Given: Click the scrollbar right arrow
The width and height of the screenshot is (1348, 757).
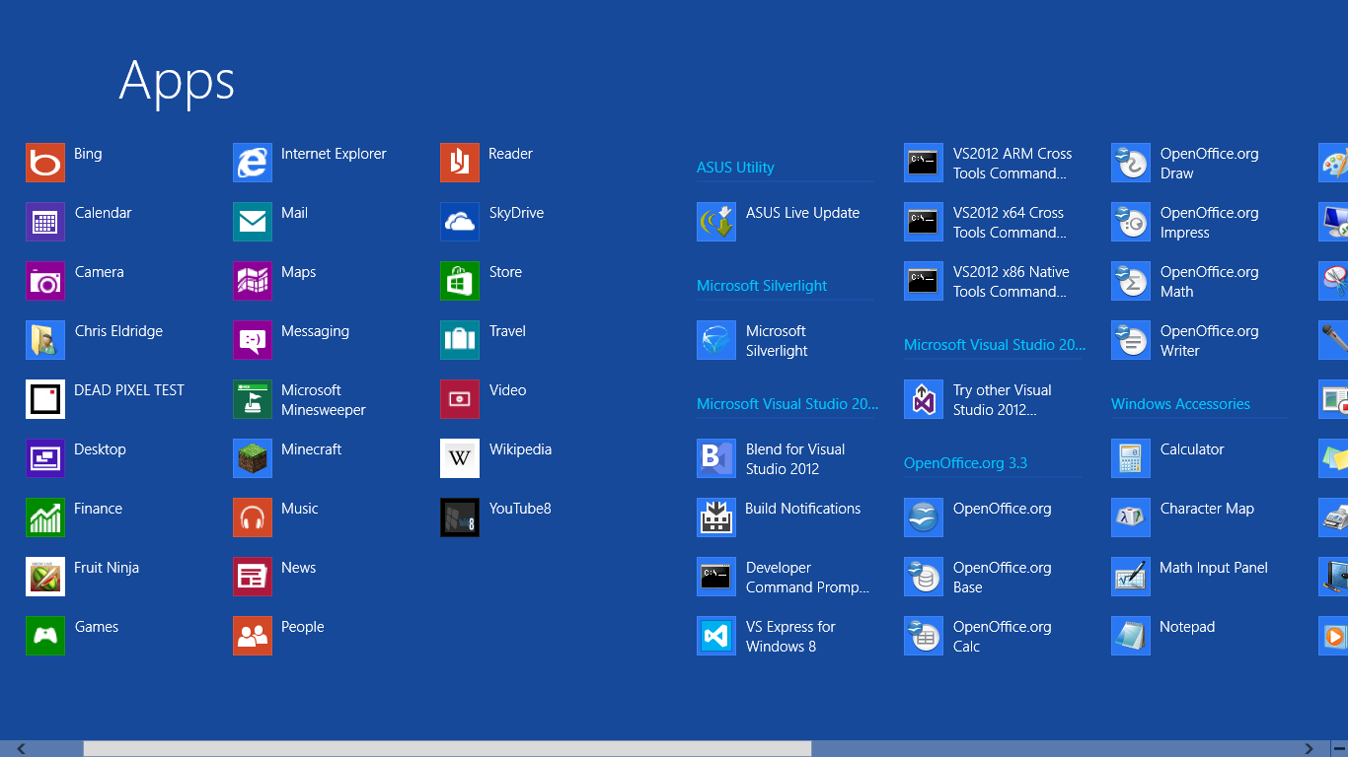Looking at the screenshot, I should coord(1310,749).
